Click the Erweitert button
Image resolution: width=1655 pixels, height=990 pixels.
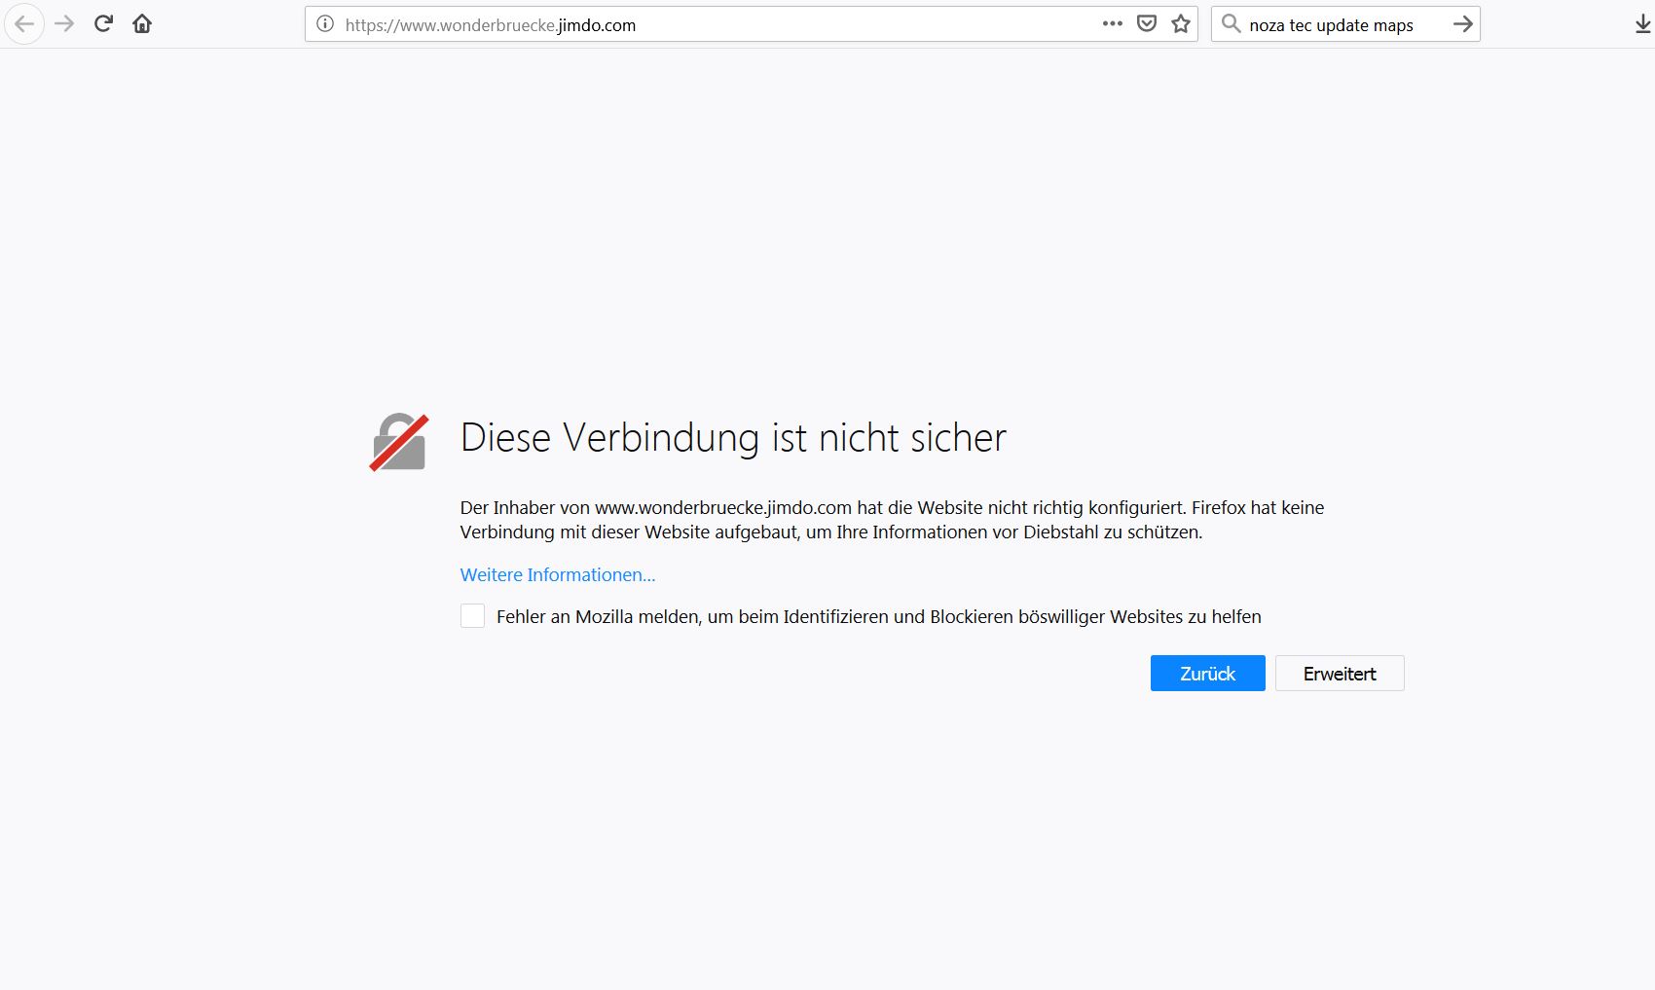[x=1340, y=674]
